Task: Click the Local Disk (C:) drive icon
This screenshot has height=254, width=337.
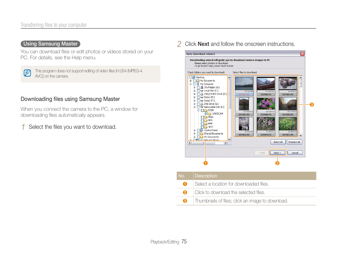Action: (202, 91)
